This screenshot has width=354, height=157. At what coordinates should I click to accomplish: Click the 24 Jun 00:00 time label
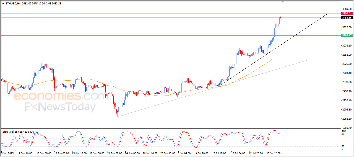pos(132,153)
